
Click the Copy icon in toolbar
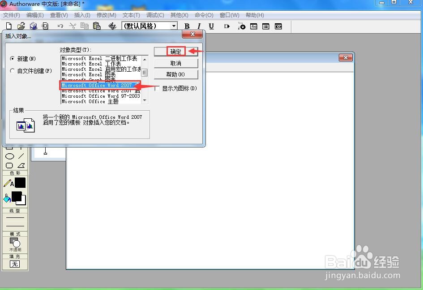point(85,26)
